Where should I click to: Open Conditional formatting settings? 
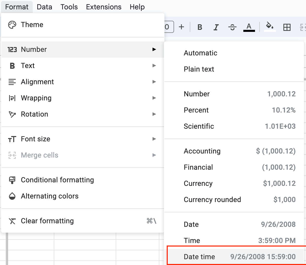[57, 180]
